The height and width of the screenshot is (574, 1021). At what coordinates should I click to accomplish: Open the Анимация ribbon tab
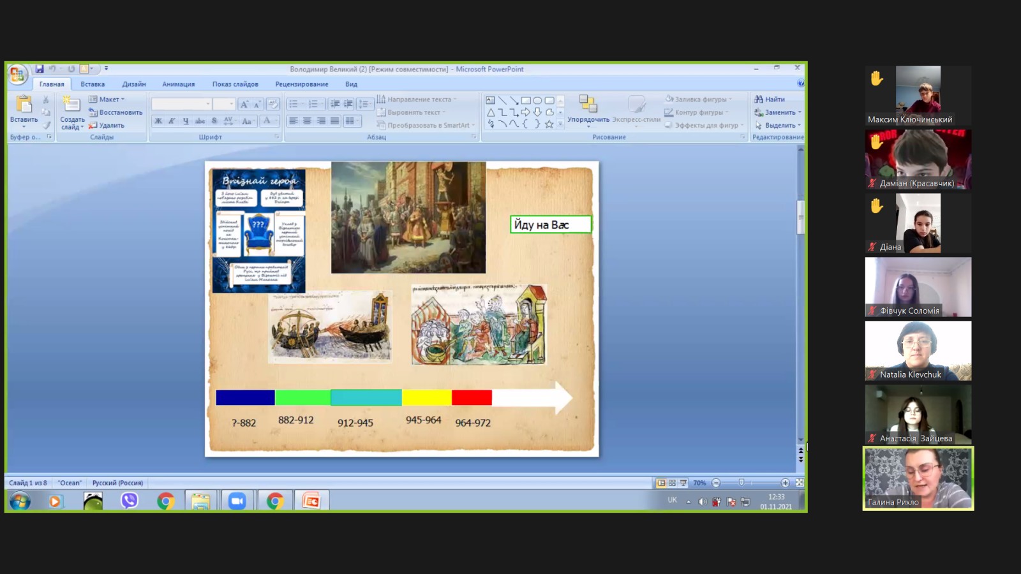tap(178, 84)
